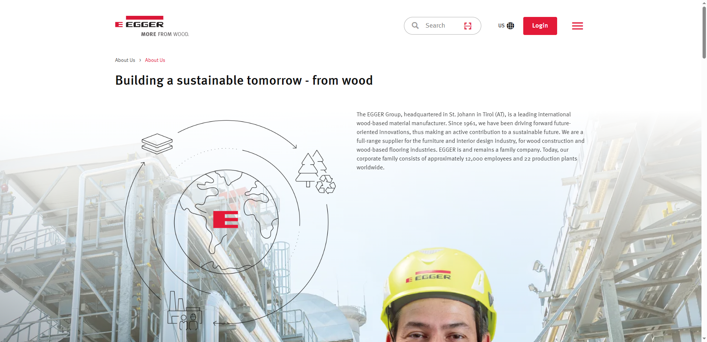
Task: Click the scrollbar up arrow
Action: (704, 3)
